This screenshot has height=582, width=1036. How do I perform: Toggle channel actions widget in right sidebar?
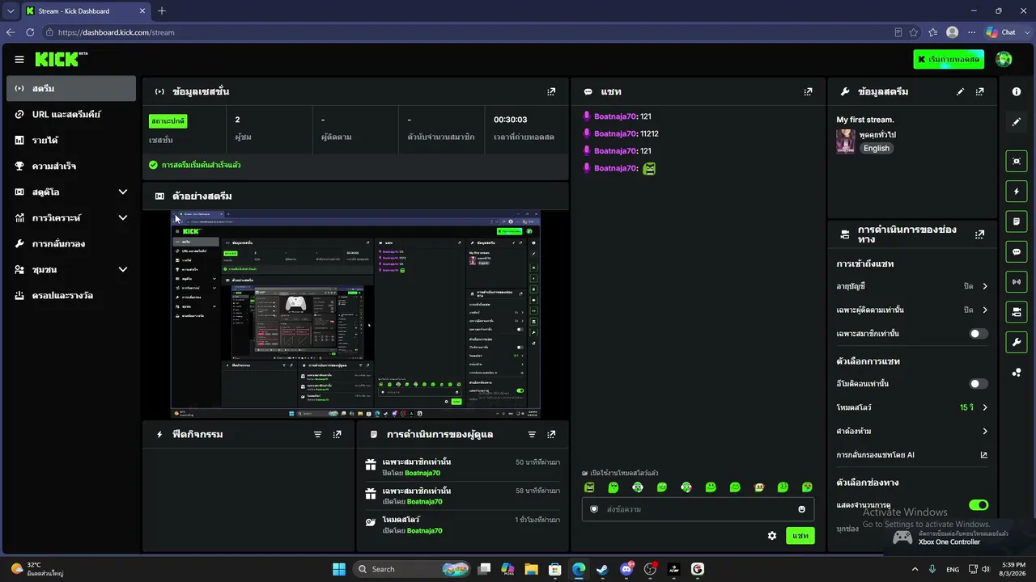click(1017, 311)
